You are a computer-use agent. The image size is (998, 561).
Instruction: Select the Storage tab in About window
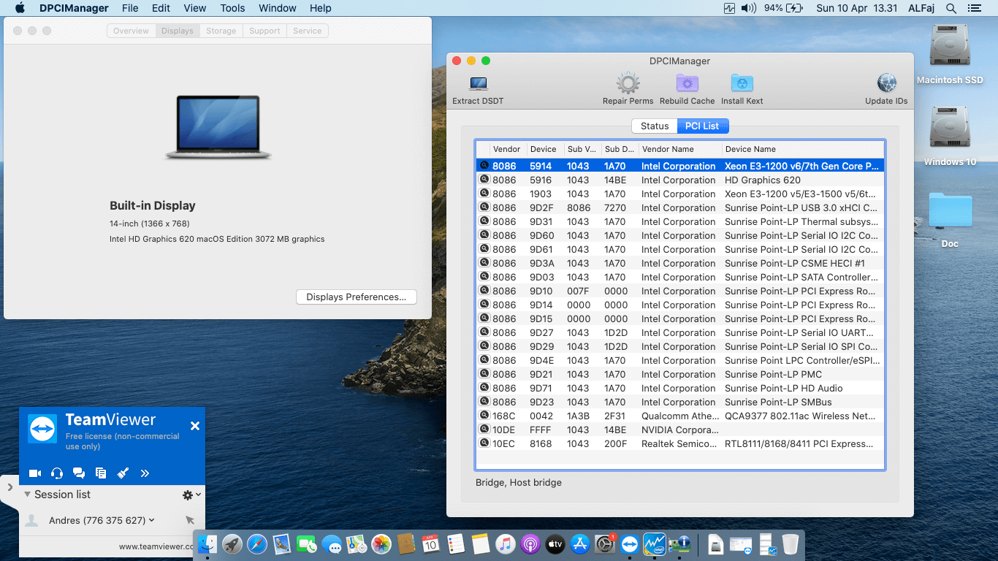click(x=221, y=31)
